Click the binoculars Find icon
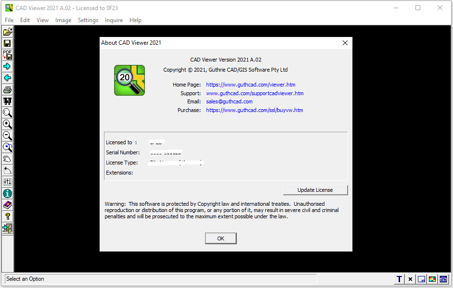 pos(8,101)
